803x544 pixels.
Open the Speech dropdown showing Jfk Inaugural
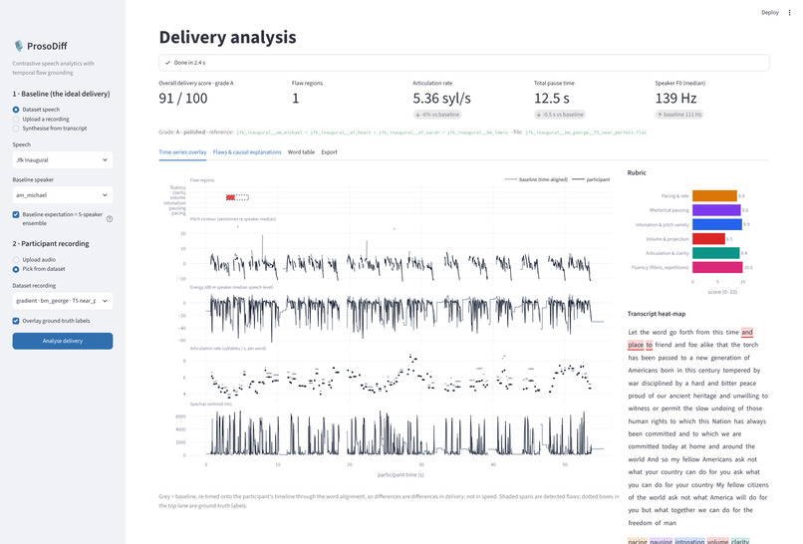[63, 159]
